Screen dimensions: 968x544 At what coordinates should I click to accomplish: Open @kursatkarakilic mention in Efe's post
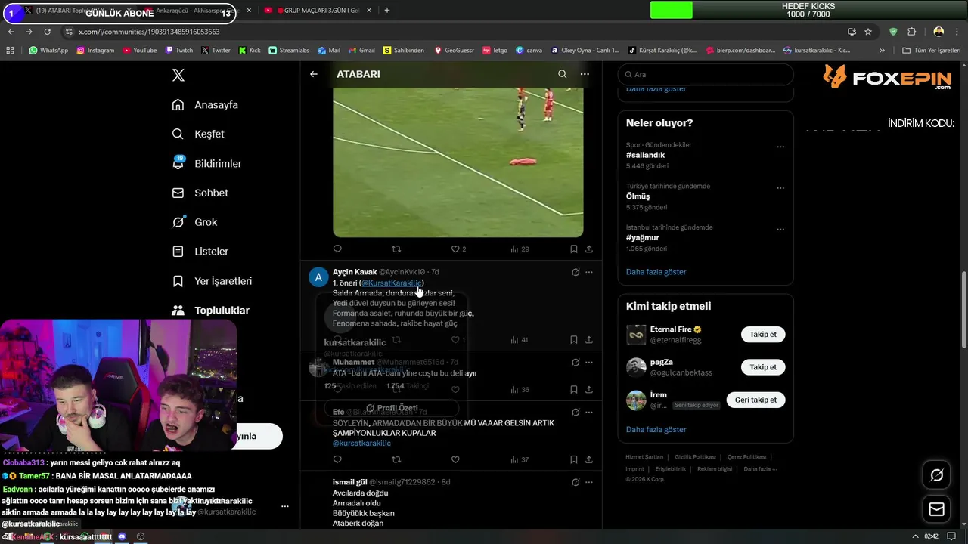coord(361,444)
